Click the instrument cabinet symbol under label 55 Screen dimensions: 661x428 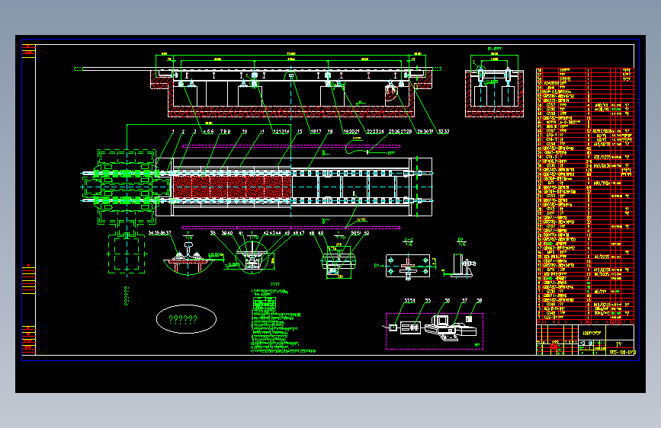[410, 327]
